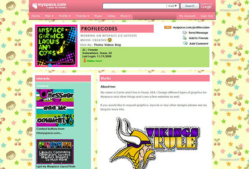Open Video in navigation bar
The height and width of the screenshot is (169, 249).
point(111,16)
